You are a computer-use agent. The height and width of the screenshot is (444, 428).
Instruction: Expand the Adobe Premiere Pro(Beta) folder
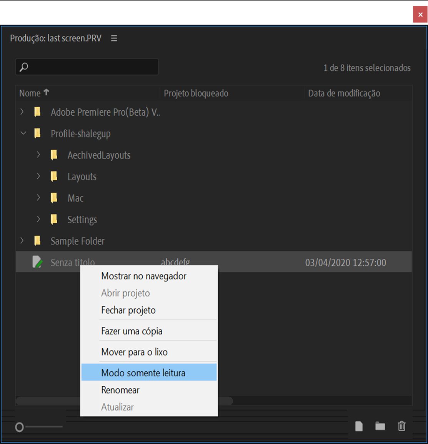click(22, 112)
